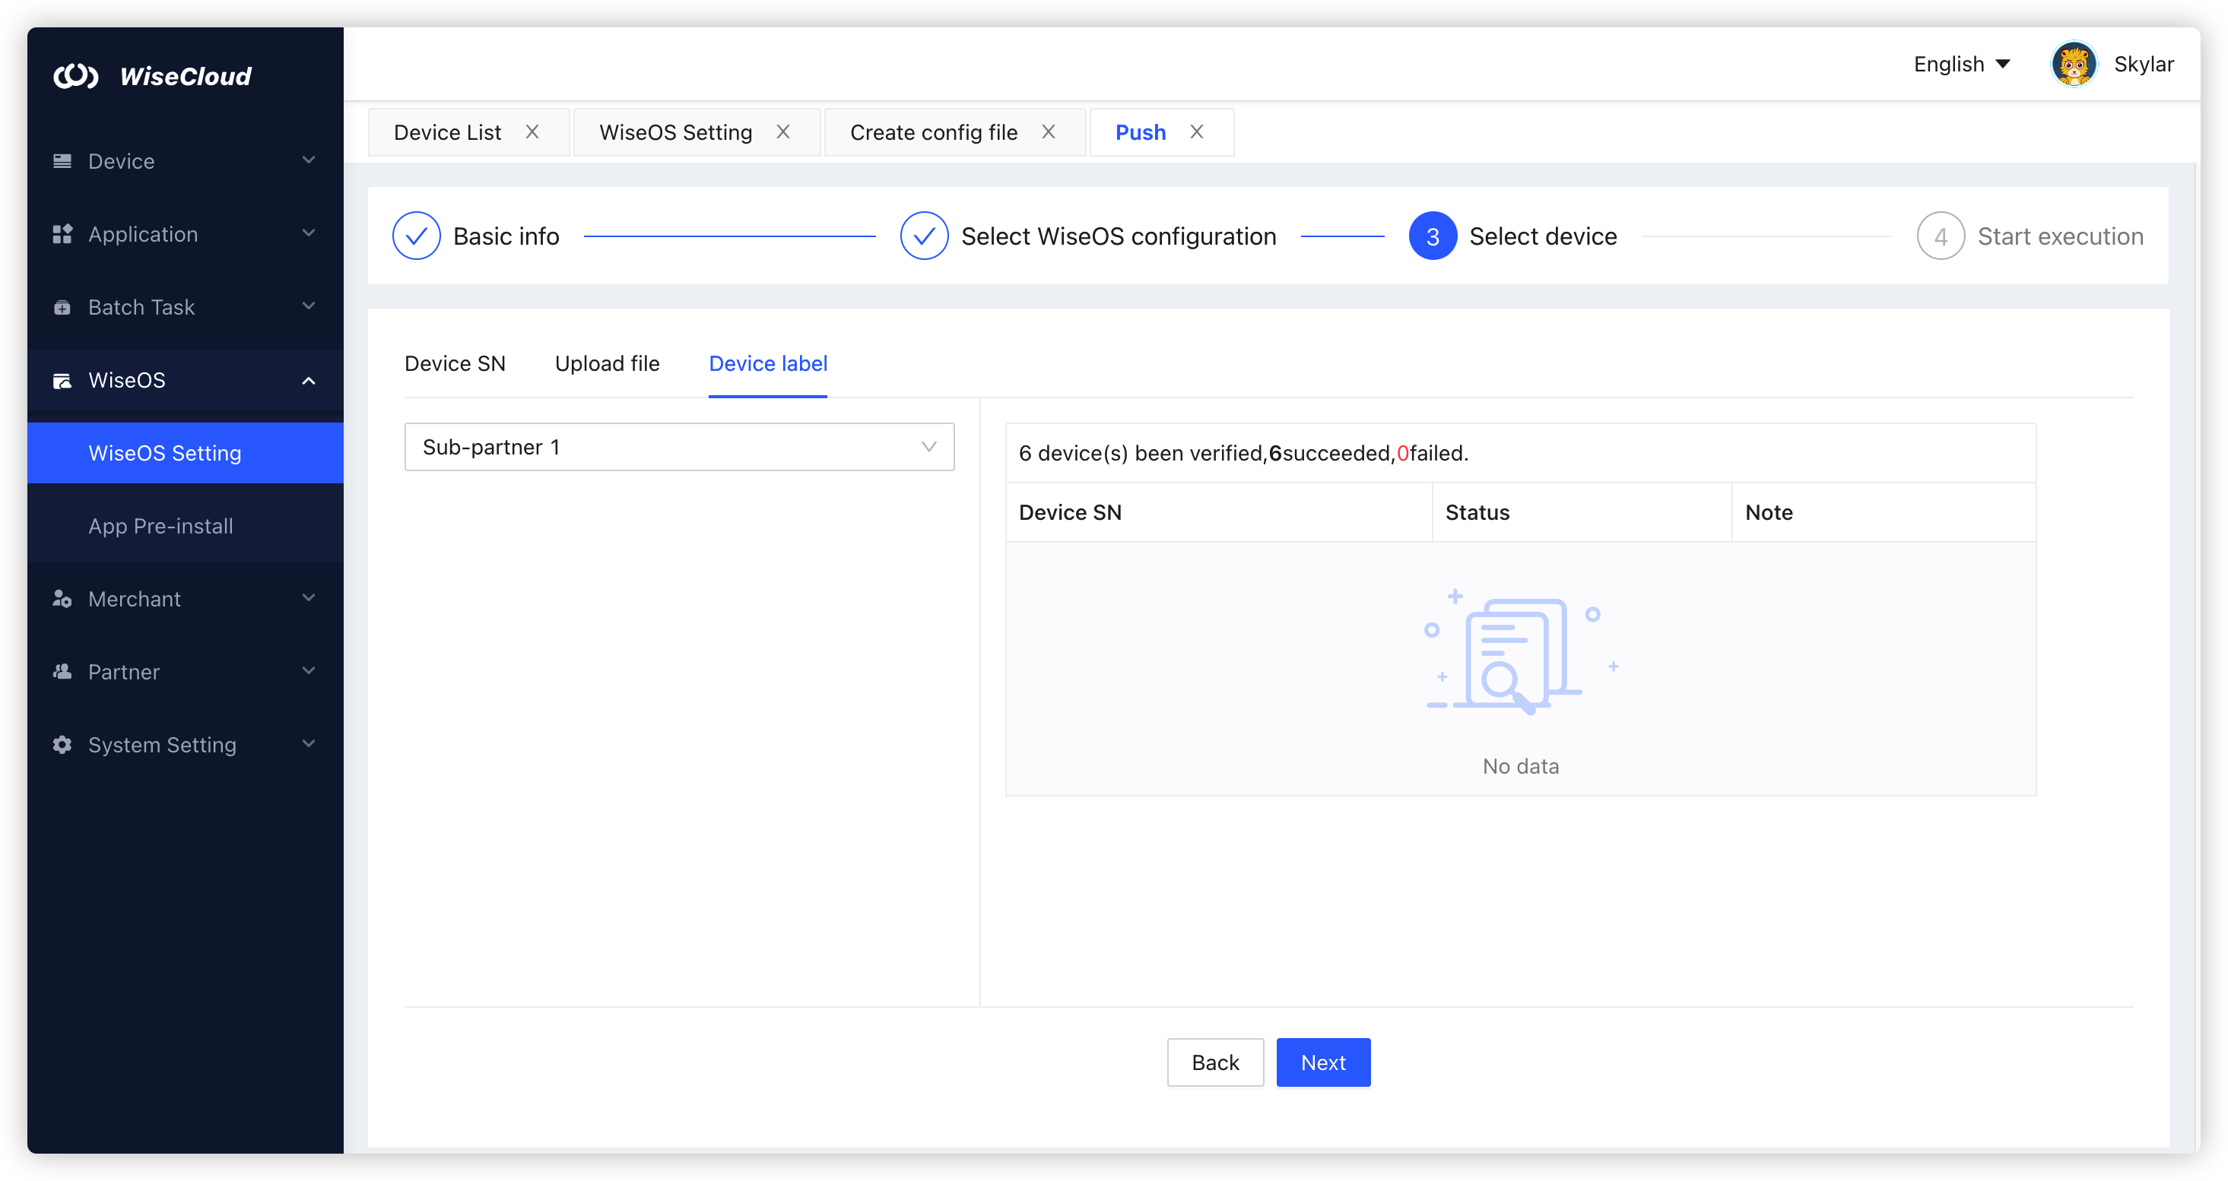This screenshot has height=1181, width=2228.
Task: Open the Batch Task sidebar icon
Action: point(62,307)
